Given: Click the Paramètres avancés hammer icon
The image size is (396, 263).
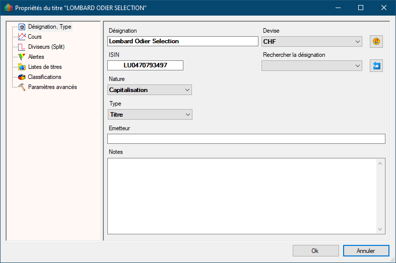Looking at the screenshot, I should (22, 87).
